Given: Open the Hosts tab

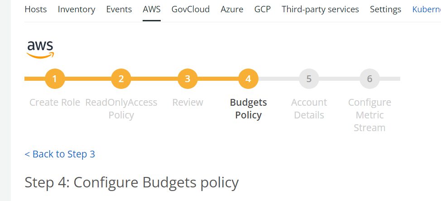Looking at the screenshot, I should pyautogui.click(x=36, y=10).
